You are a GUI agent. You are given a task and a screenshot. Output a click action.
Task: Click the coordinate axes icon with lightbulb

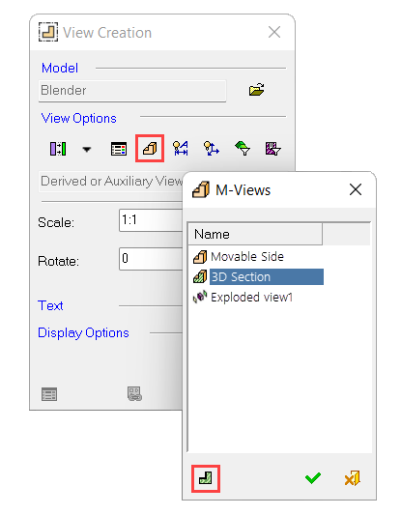coord(212,149)
